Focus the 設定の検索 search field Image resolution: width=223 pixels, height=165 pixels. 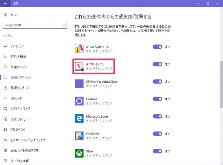(x=35, y=25)
